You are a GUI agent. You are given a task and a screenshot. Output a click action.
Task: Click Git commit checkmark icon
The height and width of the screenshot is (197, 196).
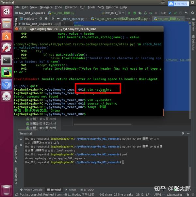click(x=175, y=13)
